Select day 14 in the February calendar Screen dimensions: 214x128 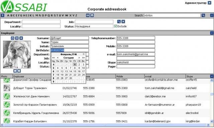pos(71,72)
